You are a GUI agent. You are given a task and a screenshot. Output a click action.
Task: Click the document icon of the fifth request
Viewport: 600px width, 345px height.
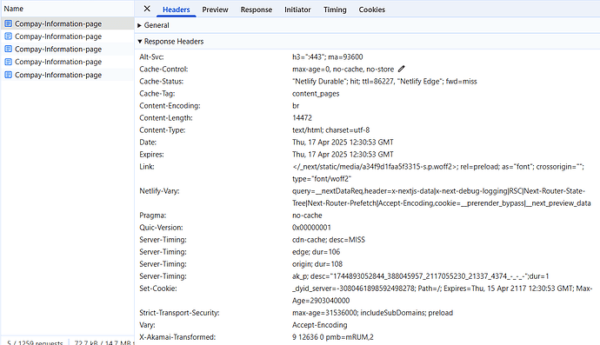pos(8,75)
